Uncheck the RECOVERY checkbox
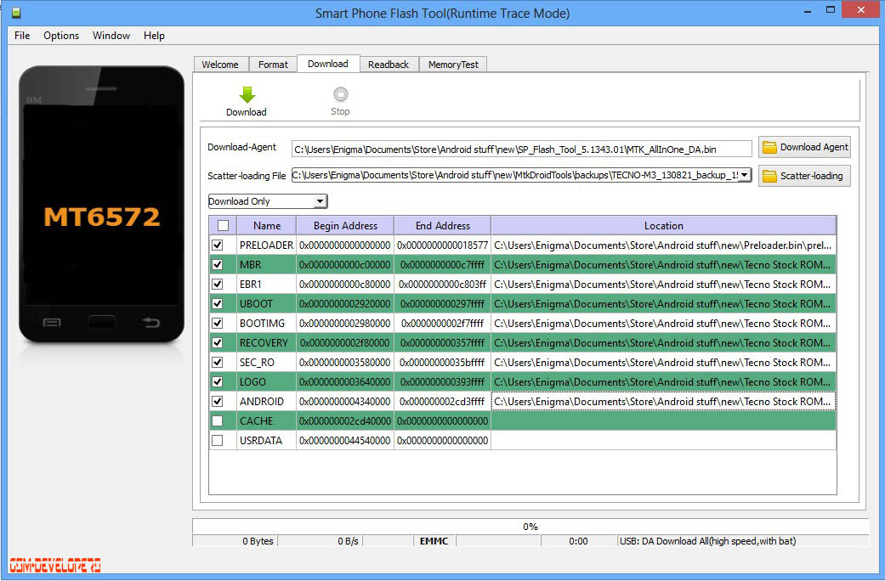 (218, 343)
